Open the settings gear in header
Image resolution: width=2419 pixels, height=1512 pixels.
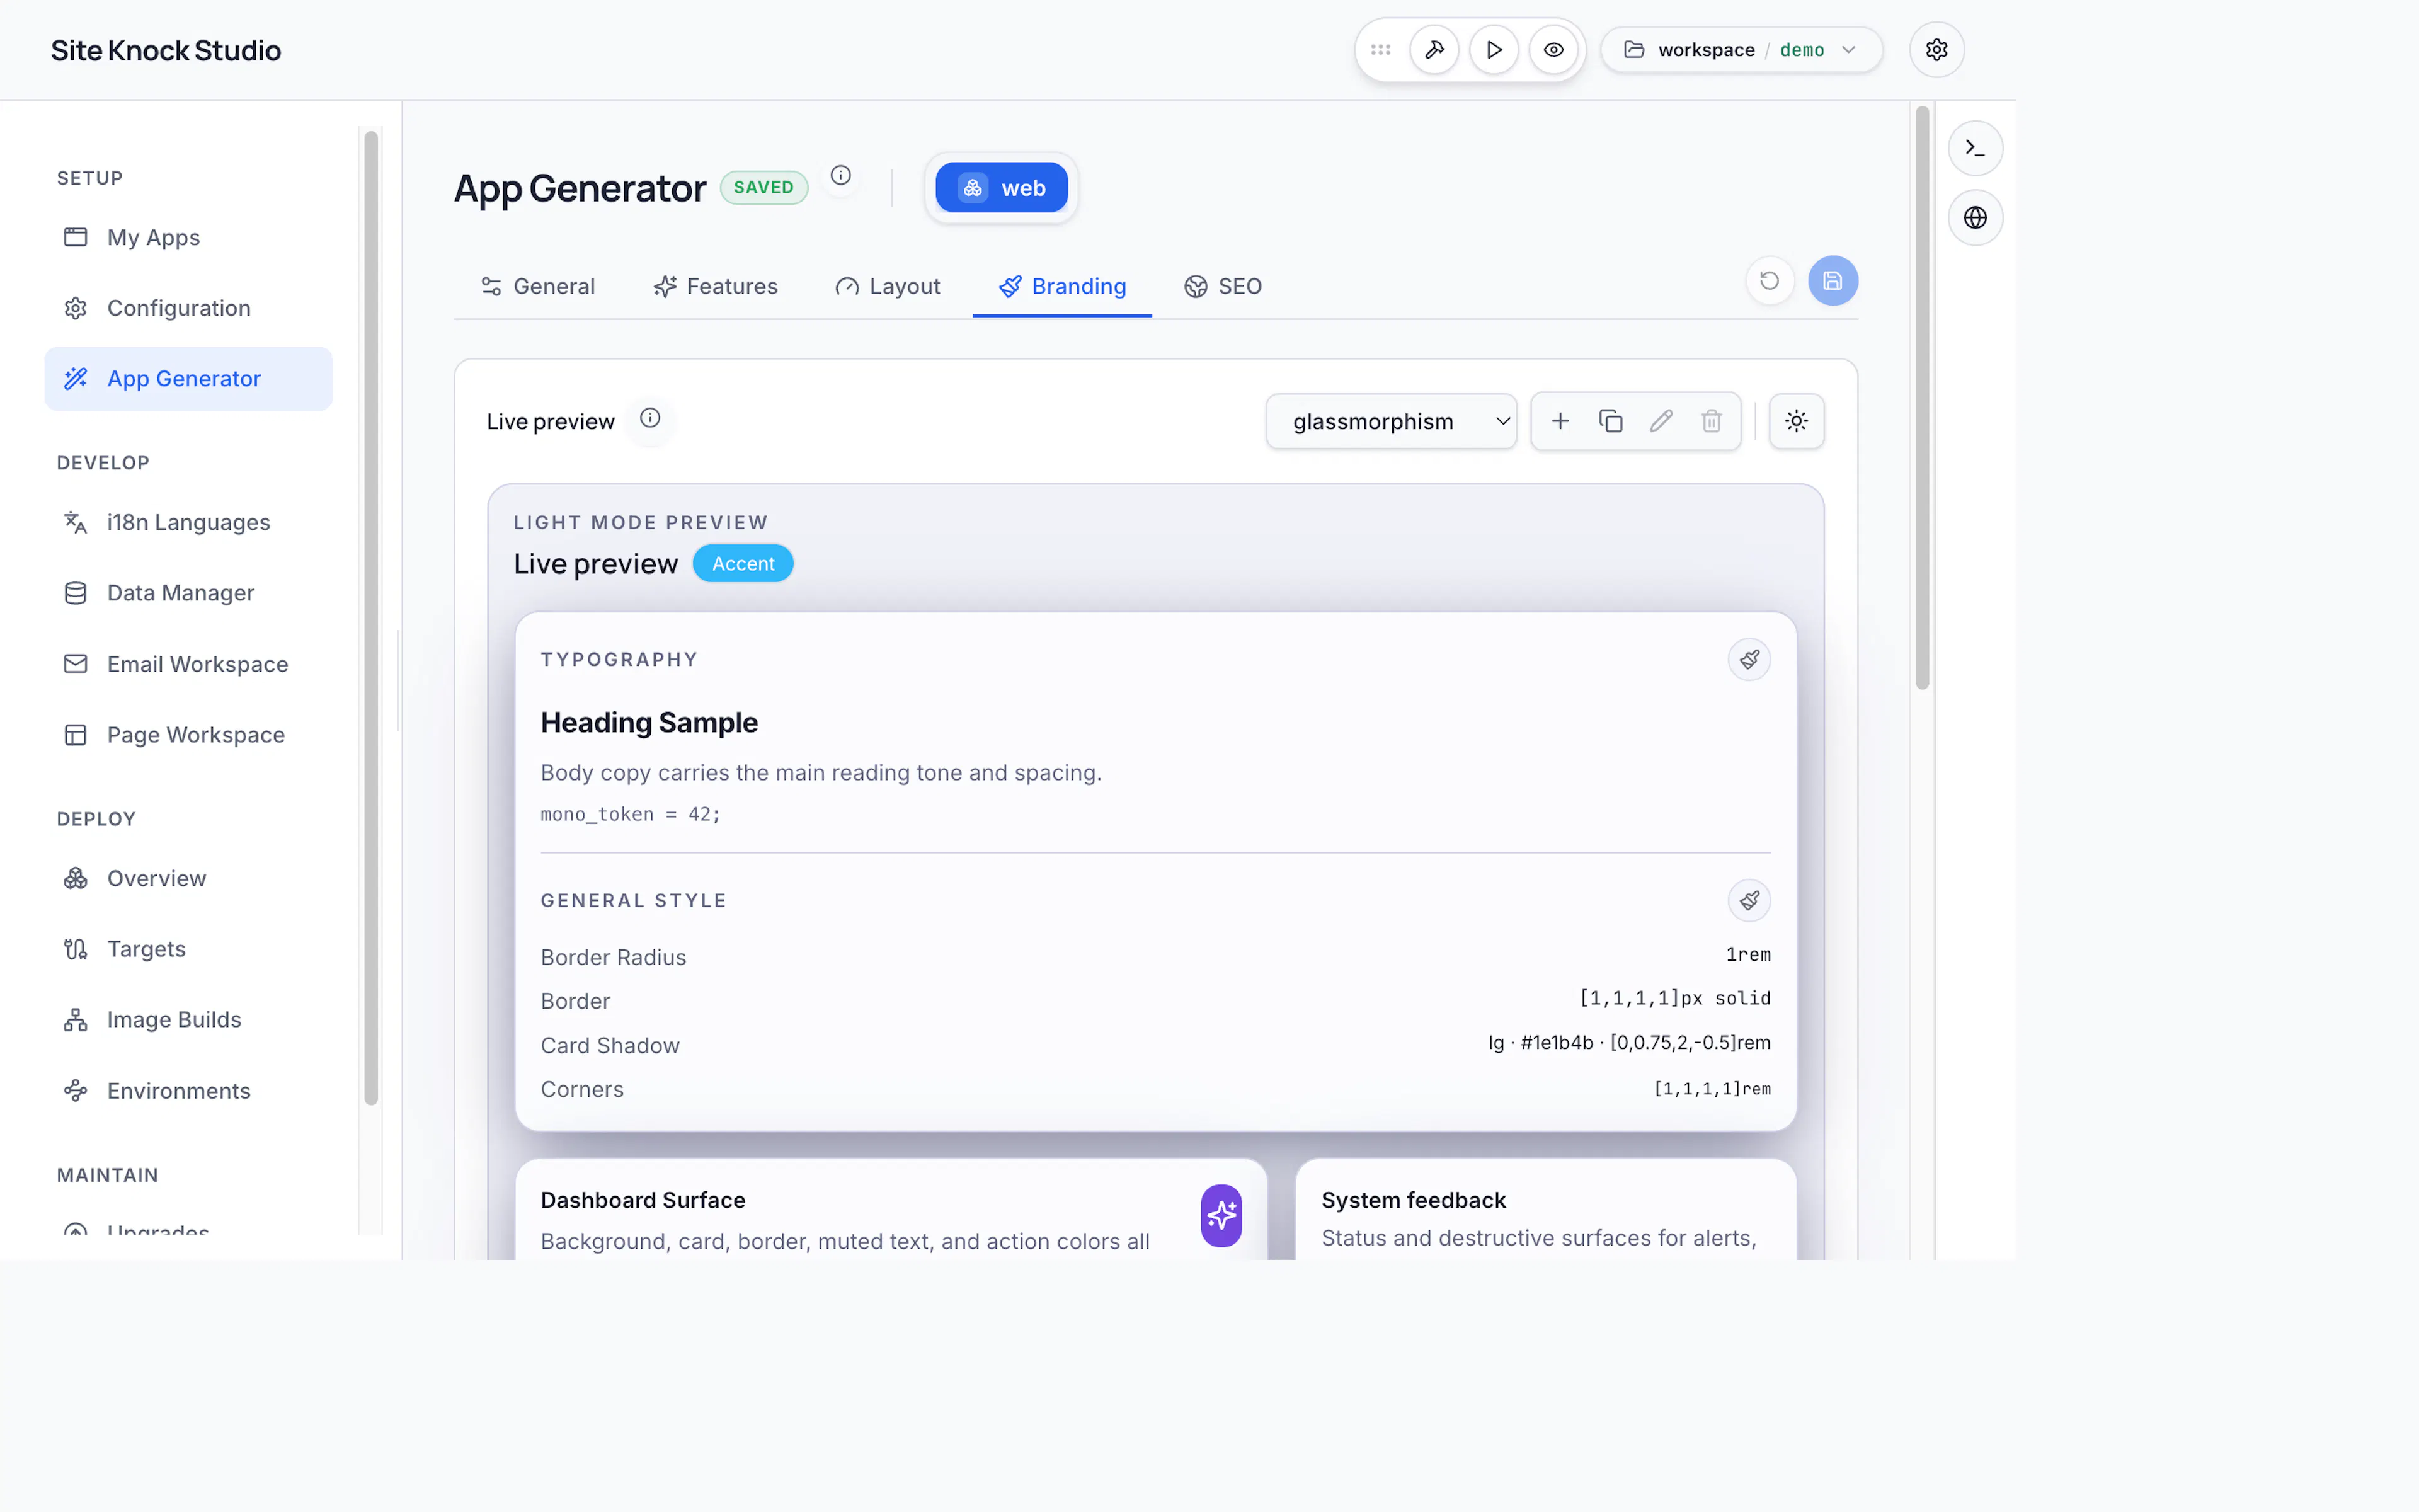(x=1936, y=50)
